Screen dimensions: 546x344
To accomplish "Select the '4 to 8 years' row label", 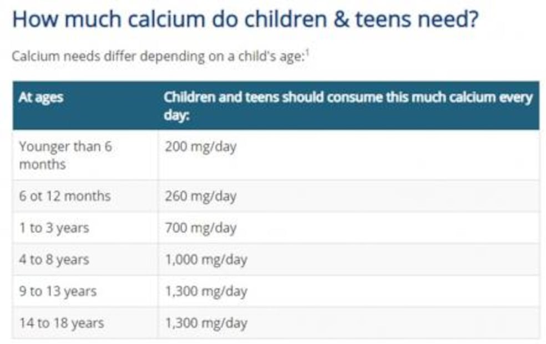I will 54,260.
